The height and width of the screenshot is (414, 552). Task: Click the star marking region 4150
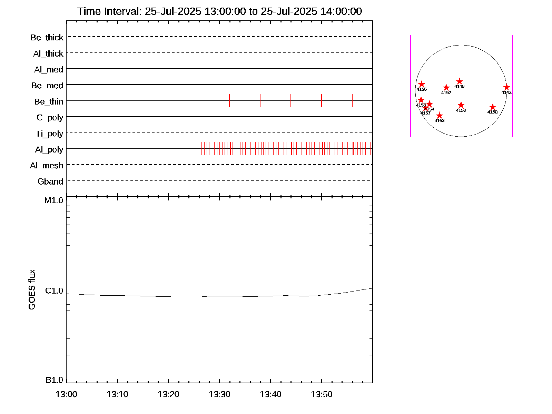(x=461, y=105)
